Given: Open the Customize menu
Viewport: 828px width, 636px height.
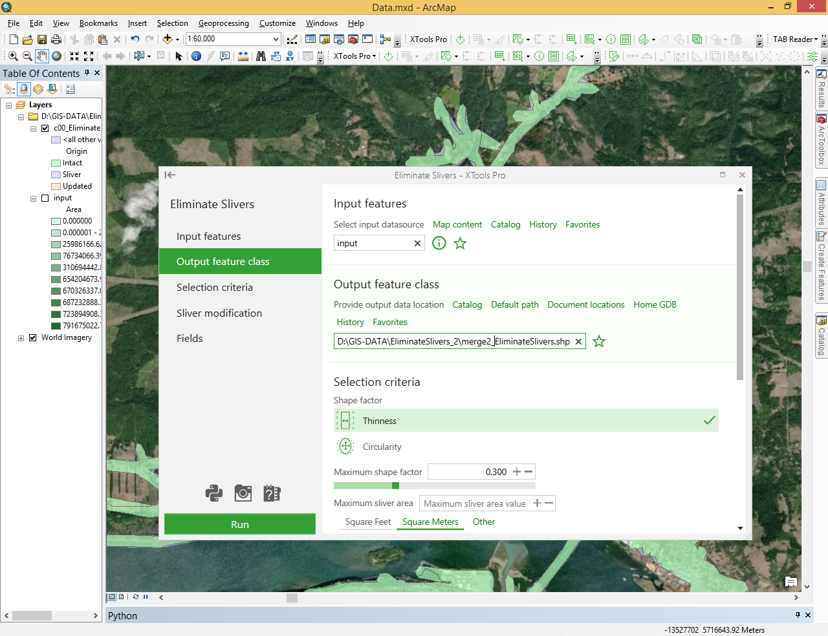Looking at the screenshot, I should (x=278, y=23).
